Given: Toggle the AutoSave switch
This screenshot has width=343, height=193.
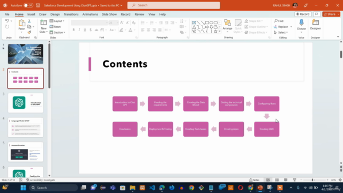Looking at the screenshot, I should pos(28,5).
